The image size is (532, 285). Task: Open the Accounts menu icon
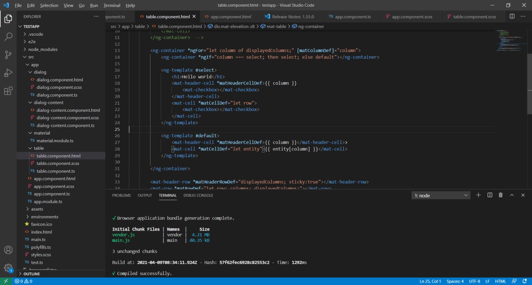8,250
